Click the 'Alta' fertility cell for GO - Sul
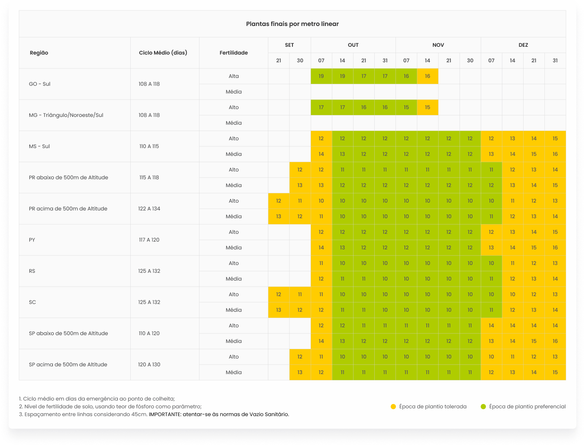Screen dimensions: 585x446 pos(234,76)
